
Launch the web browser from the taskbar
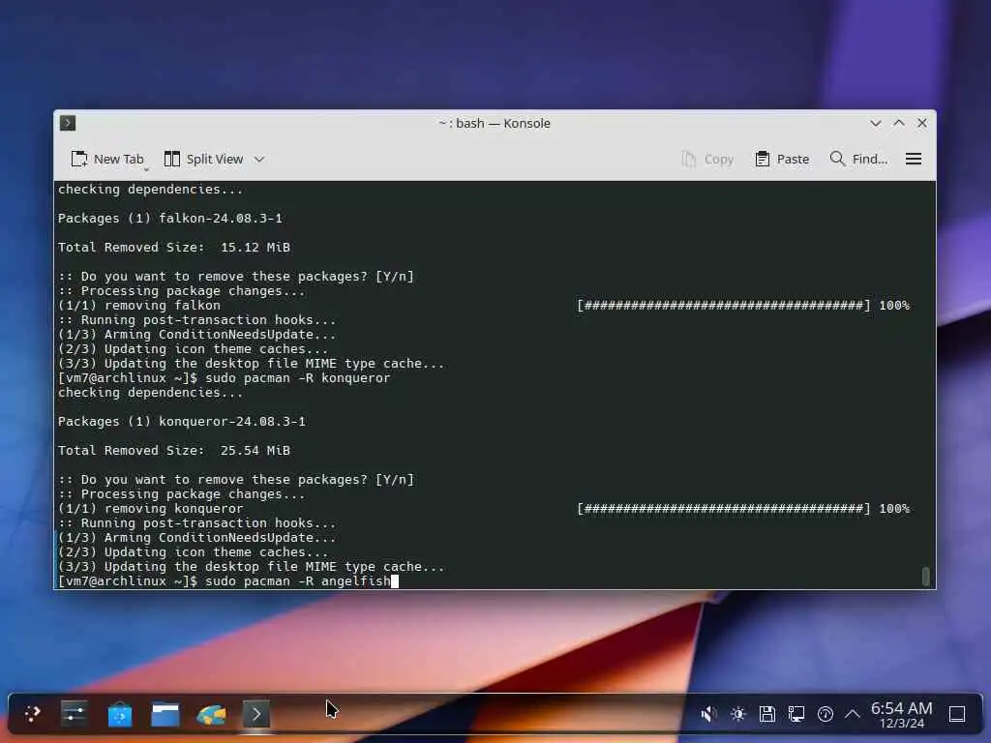[x=211, y=714]
